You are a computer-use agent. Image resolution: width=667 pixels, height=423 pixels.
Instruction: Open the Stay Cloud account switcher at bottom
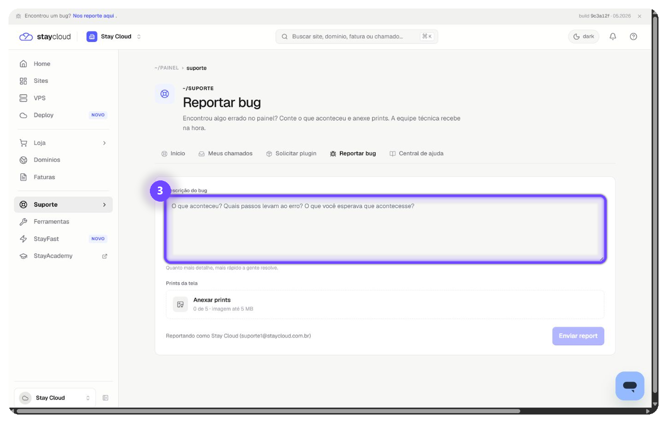[x=55, y=398]
